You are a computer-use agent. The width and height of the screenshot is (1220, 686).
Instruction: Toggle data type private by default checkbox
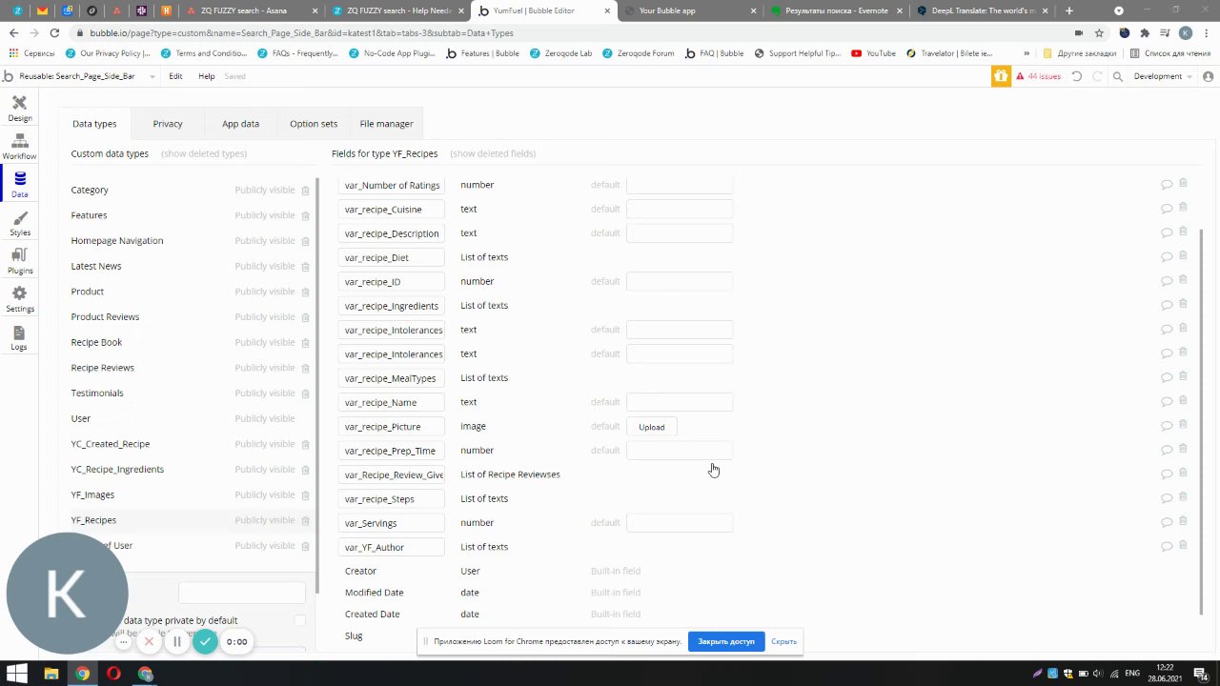click(299, 620)
